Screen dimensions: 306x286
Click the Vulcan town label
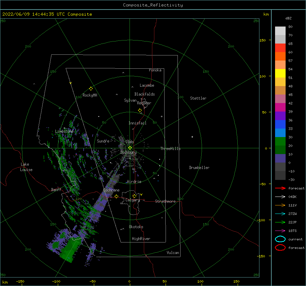[x=173, y=253]
